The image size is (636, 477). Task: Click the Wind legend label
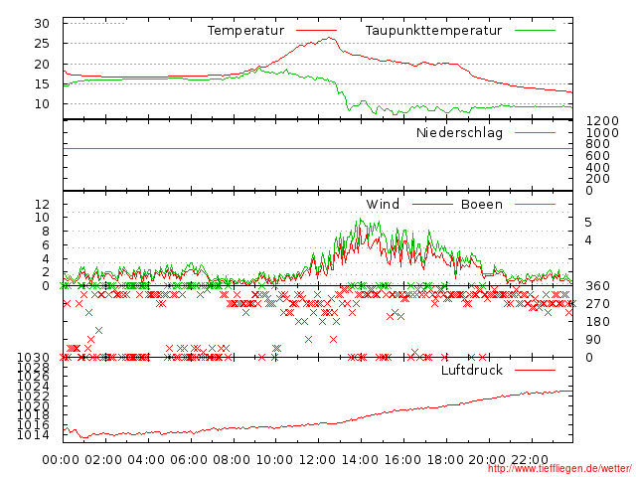tap(383, 204)
